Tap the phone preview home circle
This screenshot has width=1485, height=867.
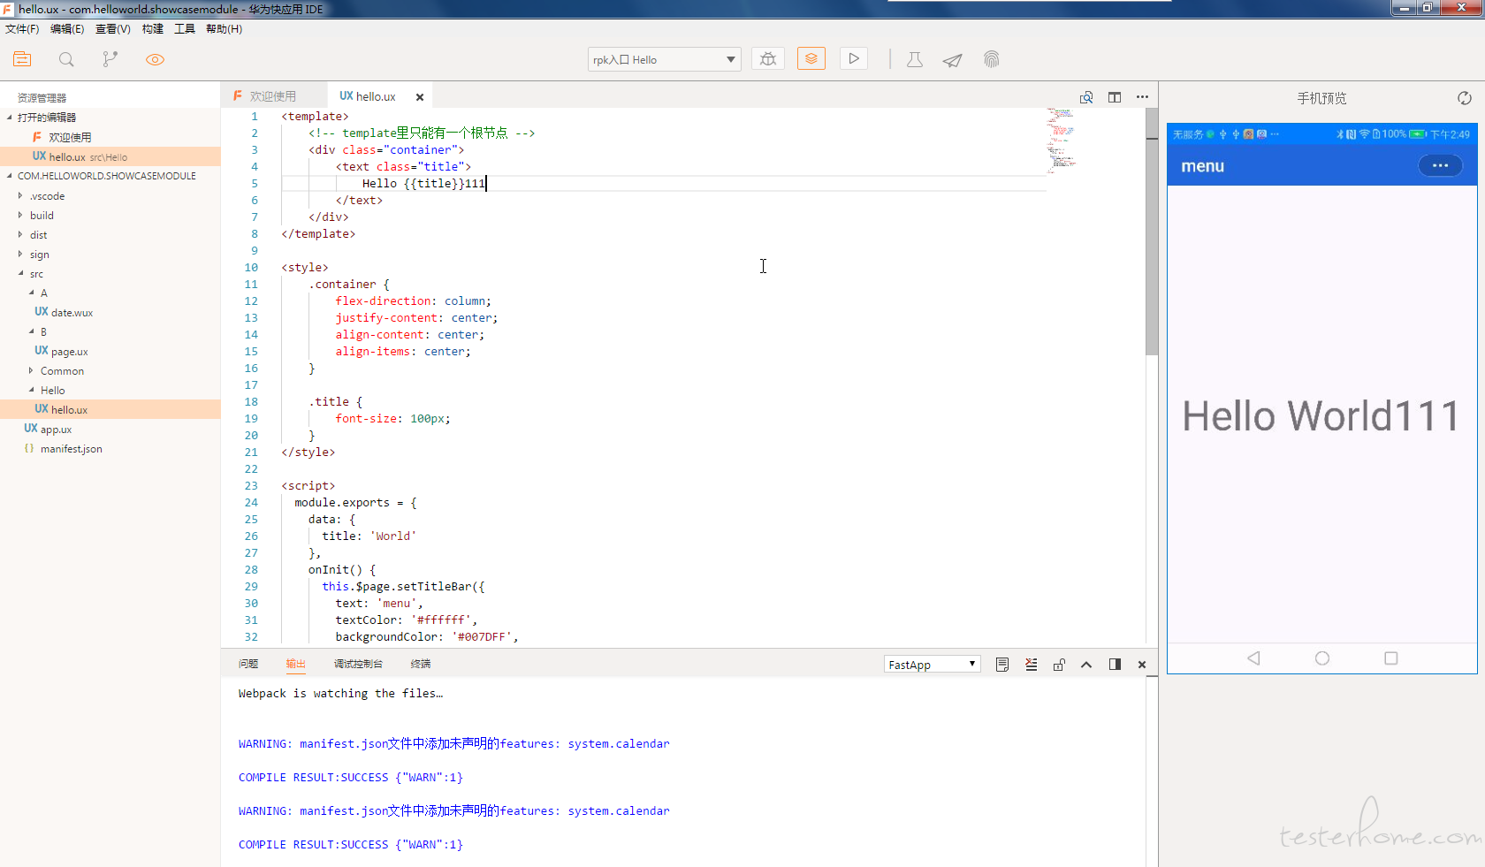pos(1322,658)
